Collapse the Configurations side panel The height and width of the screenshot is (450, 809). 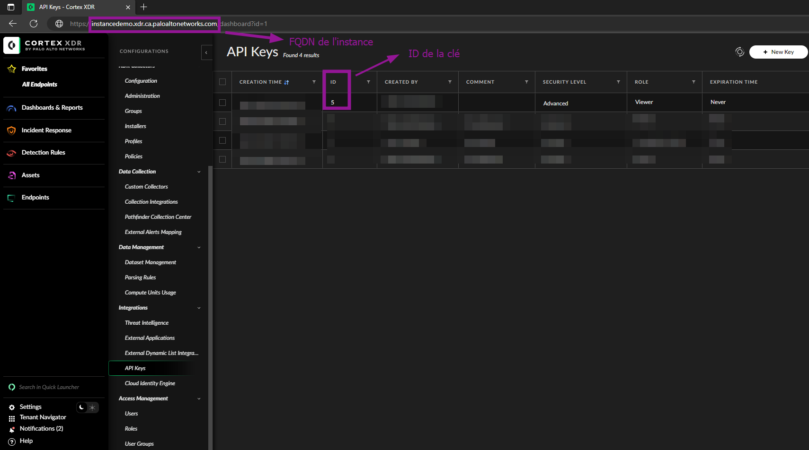coord(206,52)
